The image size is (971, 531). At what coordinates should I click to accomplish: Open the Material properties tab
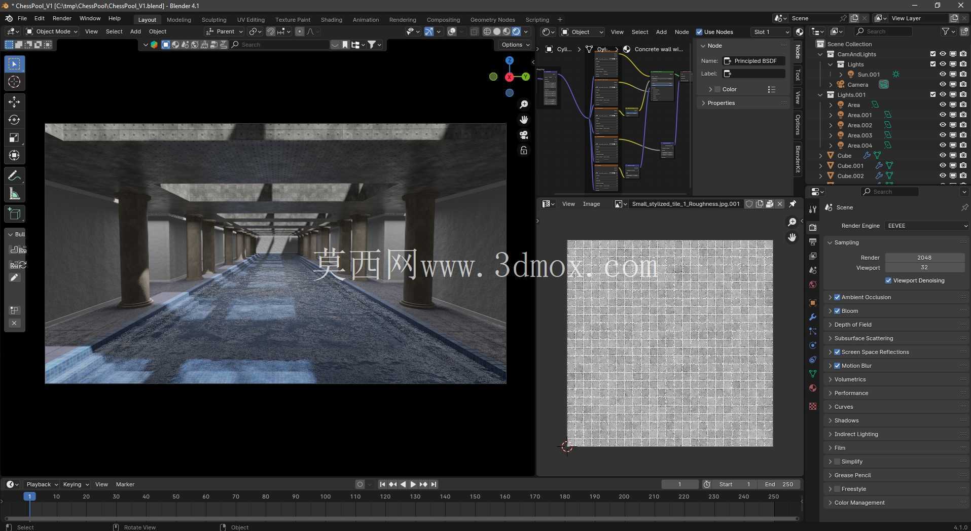(813, 388)
